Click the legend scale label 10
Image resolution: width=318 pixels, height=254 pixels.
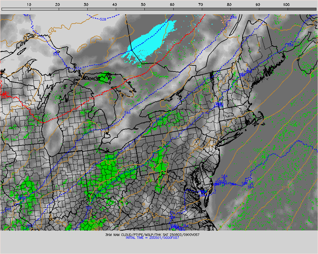pyautogui.click(x=29, y=4)
